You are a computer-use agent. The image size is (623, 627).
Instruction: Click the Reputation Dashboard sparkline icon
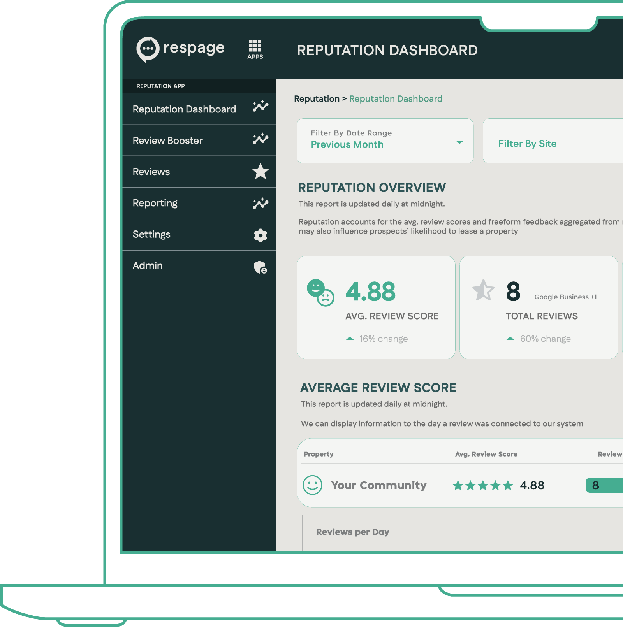coord(260,106)
